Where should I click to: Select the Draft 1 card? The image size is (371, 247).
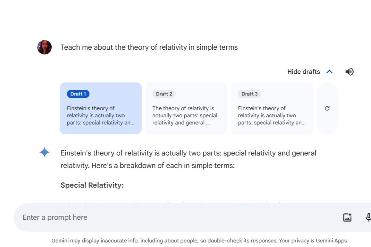coord(101,108)
